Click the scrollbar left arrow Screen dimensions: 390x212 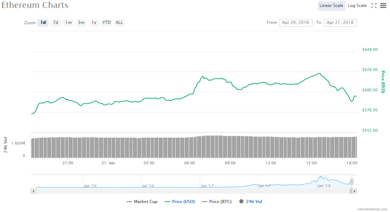tap(33, 191)
